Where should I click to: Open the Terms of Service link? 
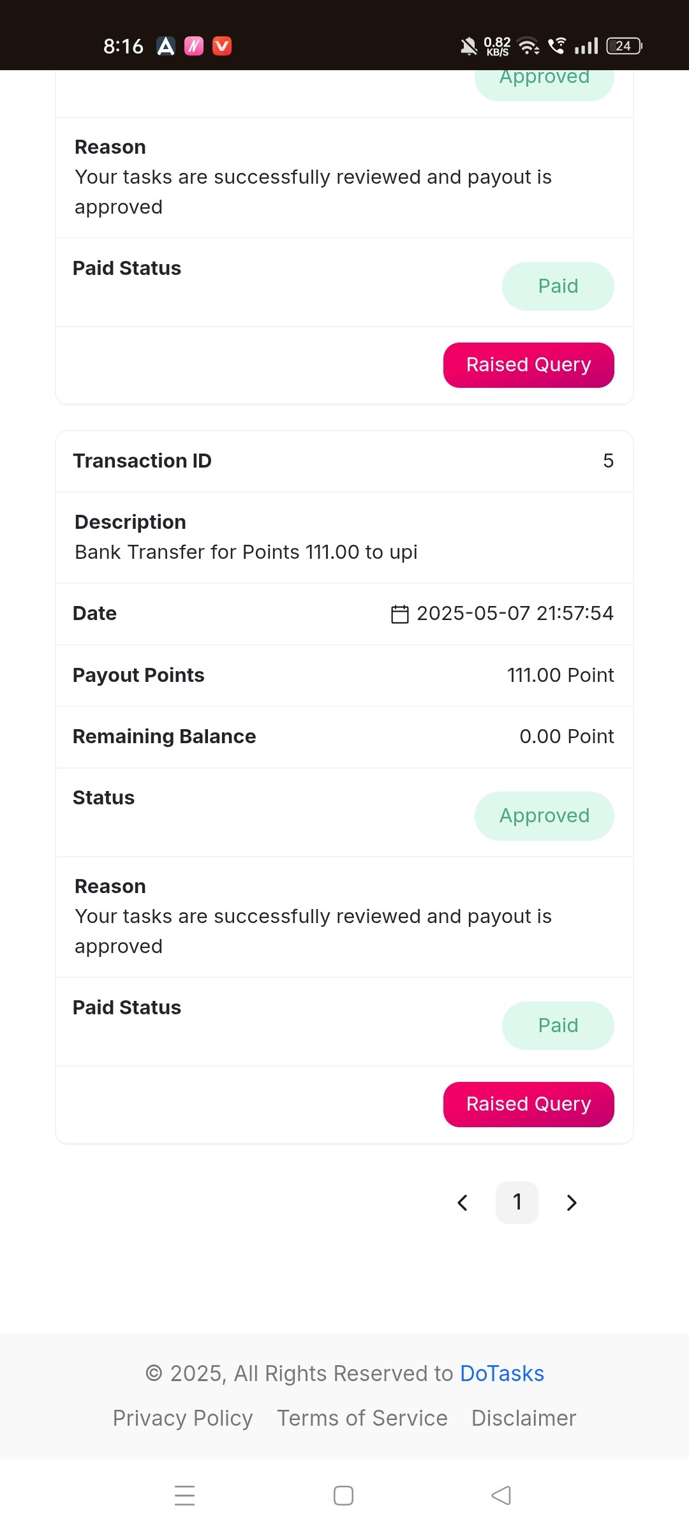(362, 1418)
